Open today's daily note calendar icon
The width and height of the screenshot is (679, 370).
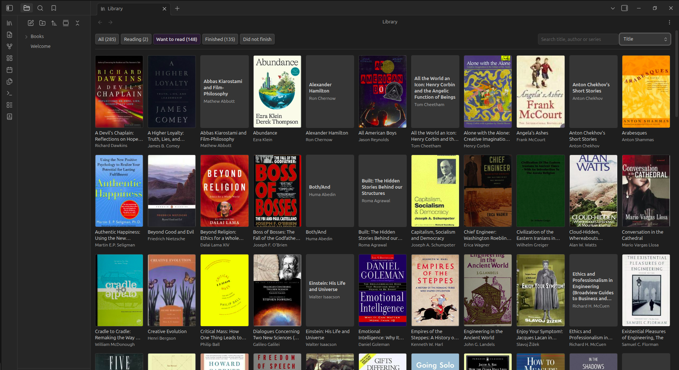[10, 70]
